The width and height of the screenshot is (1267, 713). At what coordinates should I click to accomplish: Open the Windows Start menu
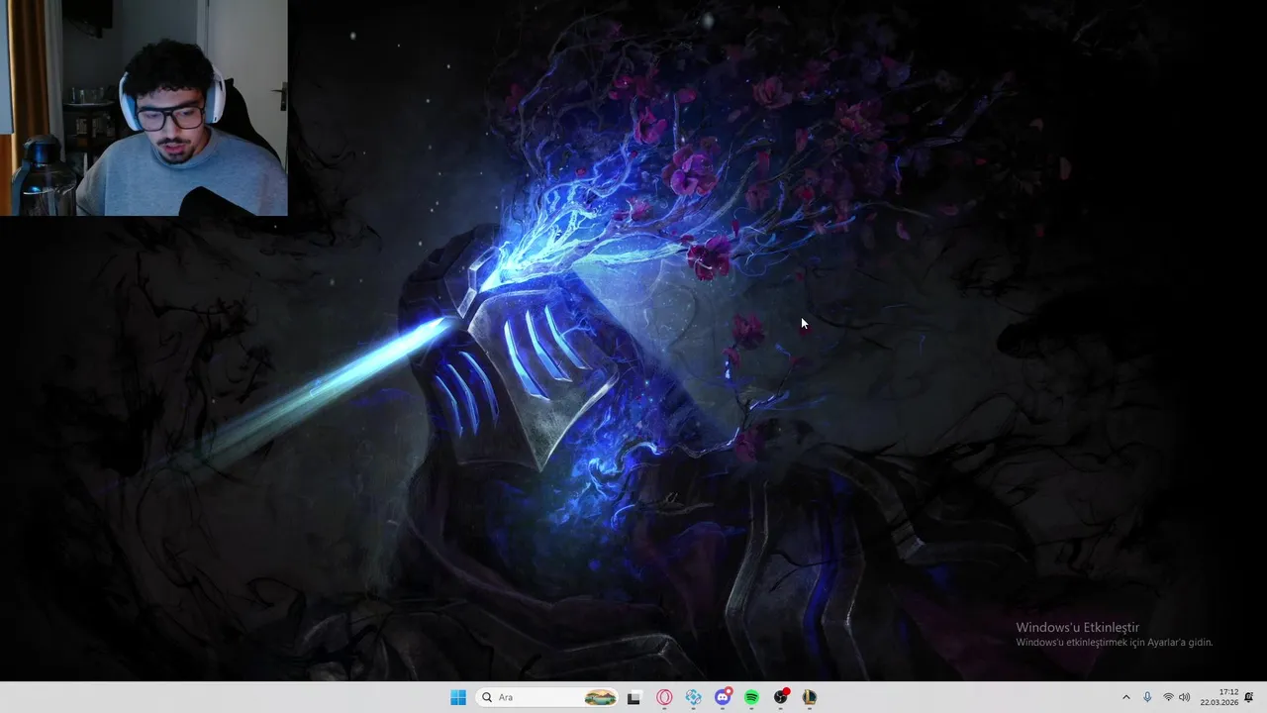point(458,697)
